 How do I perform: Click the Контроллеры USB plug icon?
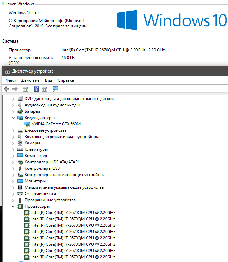(20, 168)
